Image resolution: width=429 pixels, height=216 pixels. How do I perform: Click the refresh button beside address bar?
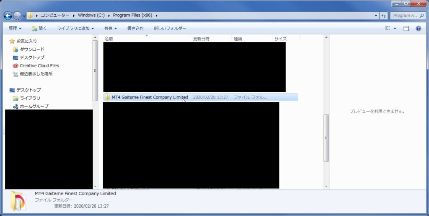pos(384,16)
